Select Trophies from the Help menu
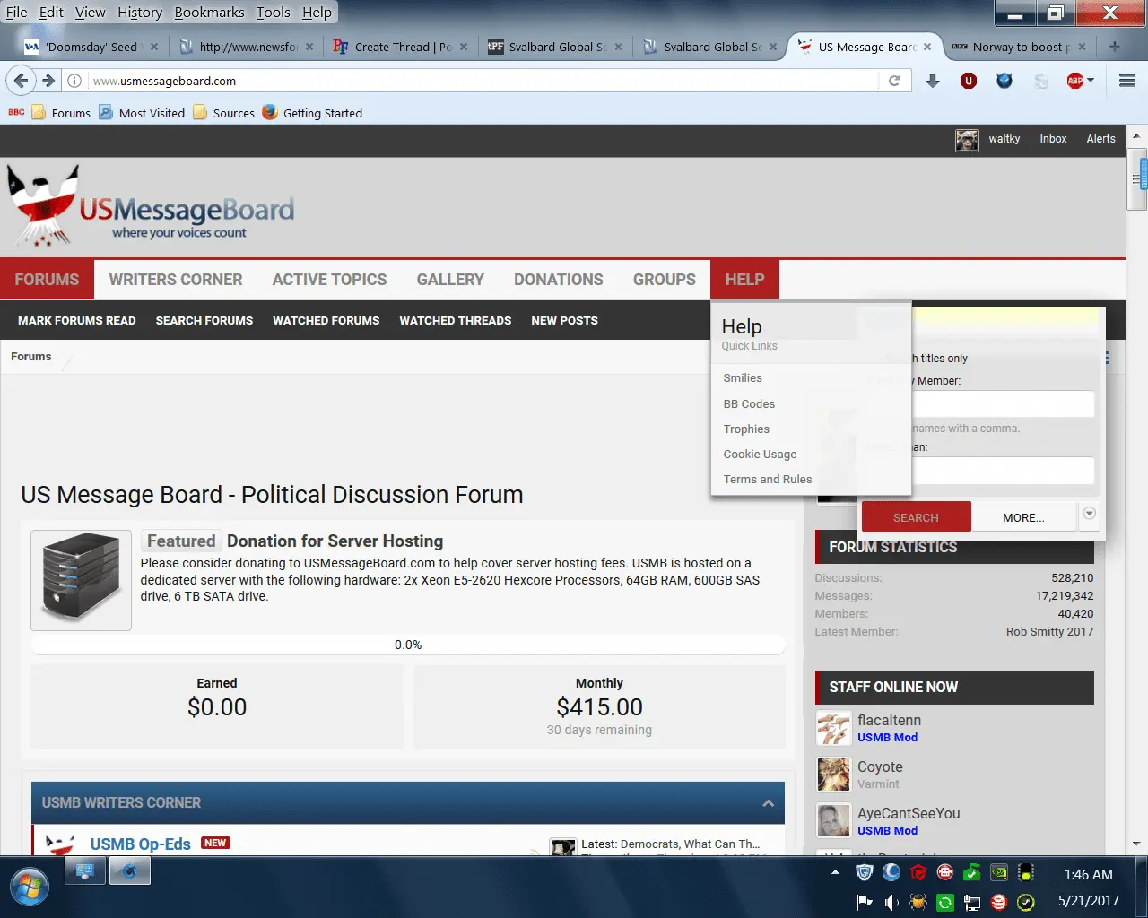 click(746, 429)
